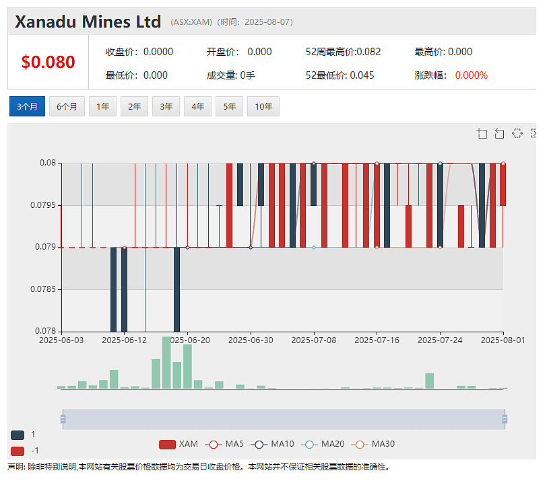Choose the 5年 range button

pyautogui.click(x=229, y=106)
